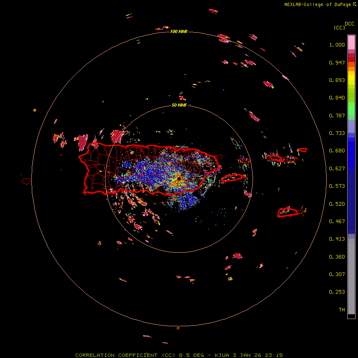Click the St. Croix island outline in the southeast

[288, 212]
